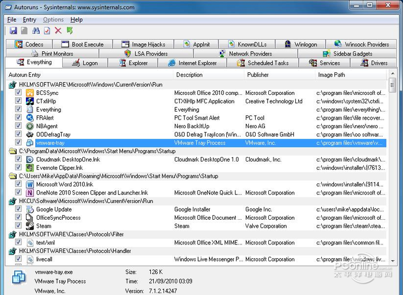Uncheck the BCSSync autorun entry
This screenshot has width=403, height=295.
click(x=18, y=93)
